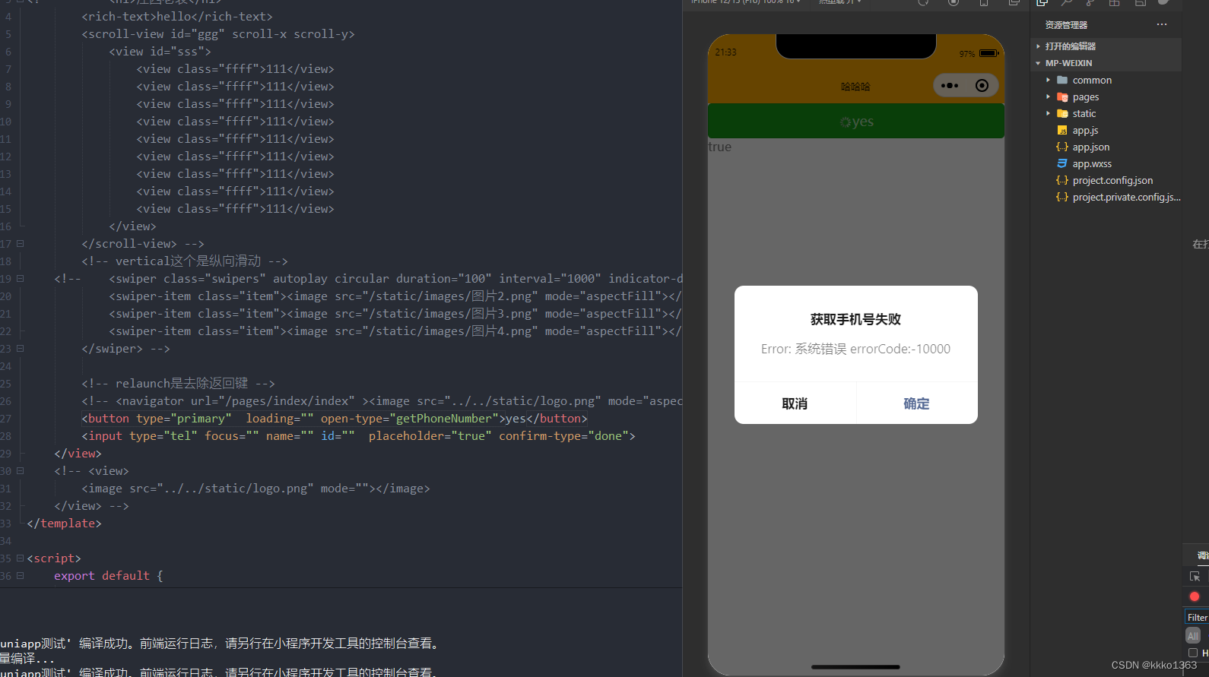The width and height of the screenshot is (1209, 677).
Task: Collapse code fold at line 19
Action: click(21, 279)
